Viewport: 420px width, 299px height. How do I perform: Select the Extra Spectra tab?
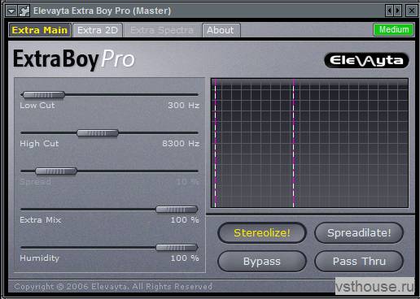pos(162,30)
